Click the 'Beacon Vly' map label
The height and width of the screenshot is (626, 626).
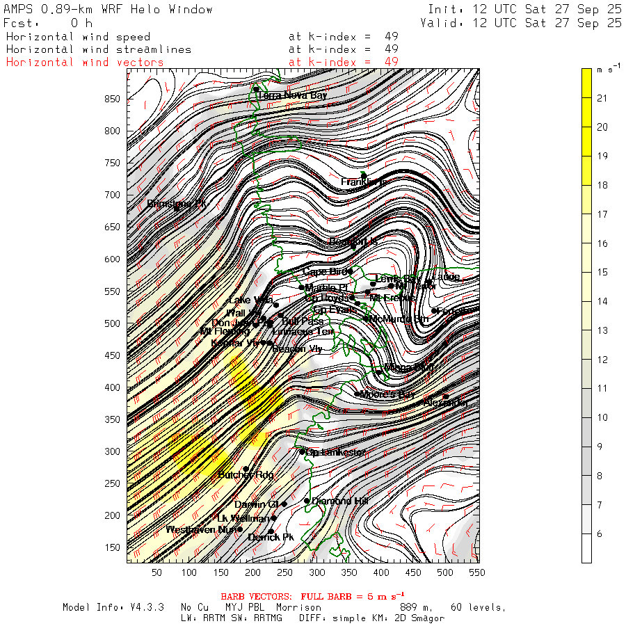(x=298, y=349)
